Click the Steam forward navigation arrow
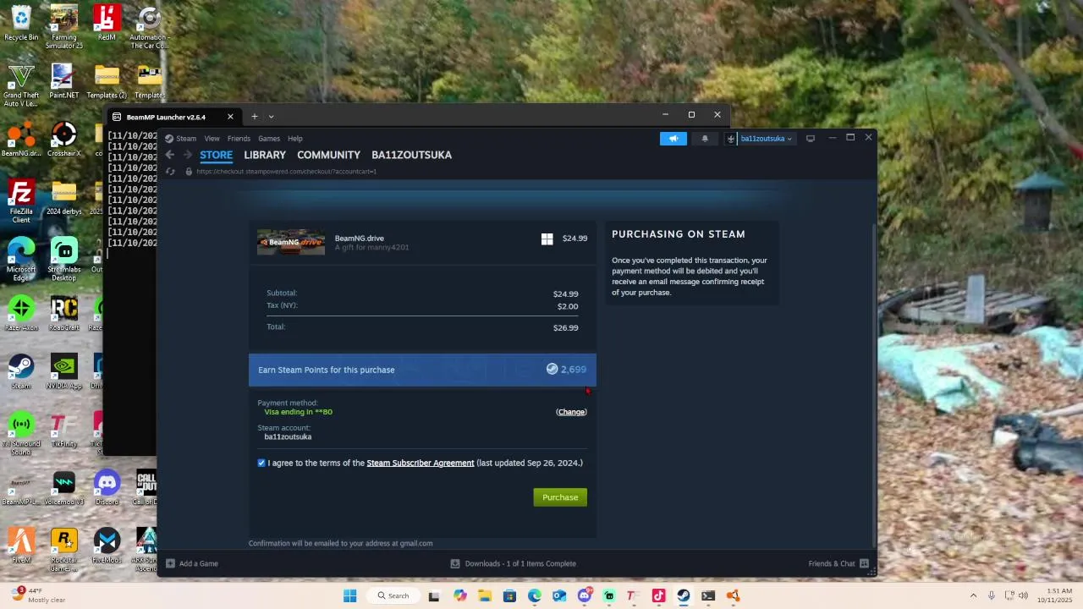 pos(188,155)
